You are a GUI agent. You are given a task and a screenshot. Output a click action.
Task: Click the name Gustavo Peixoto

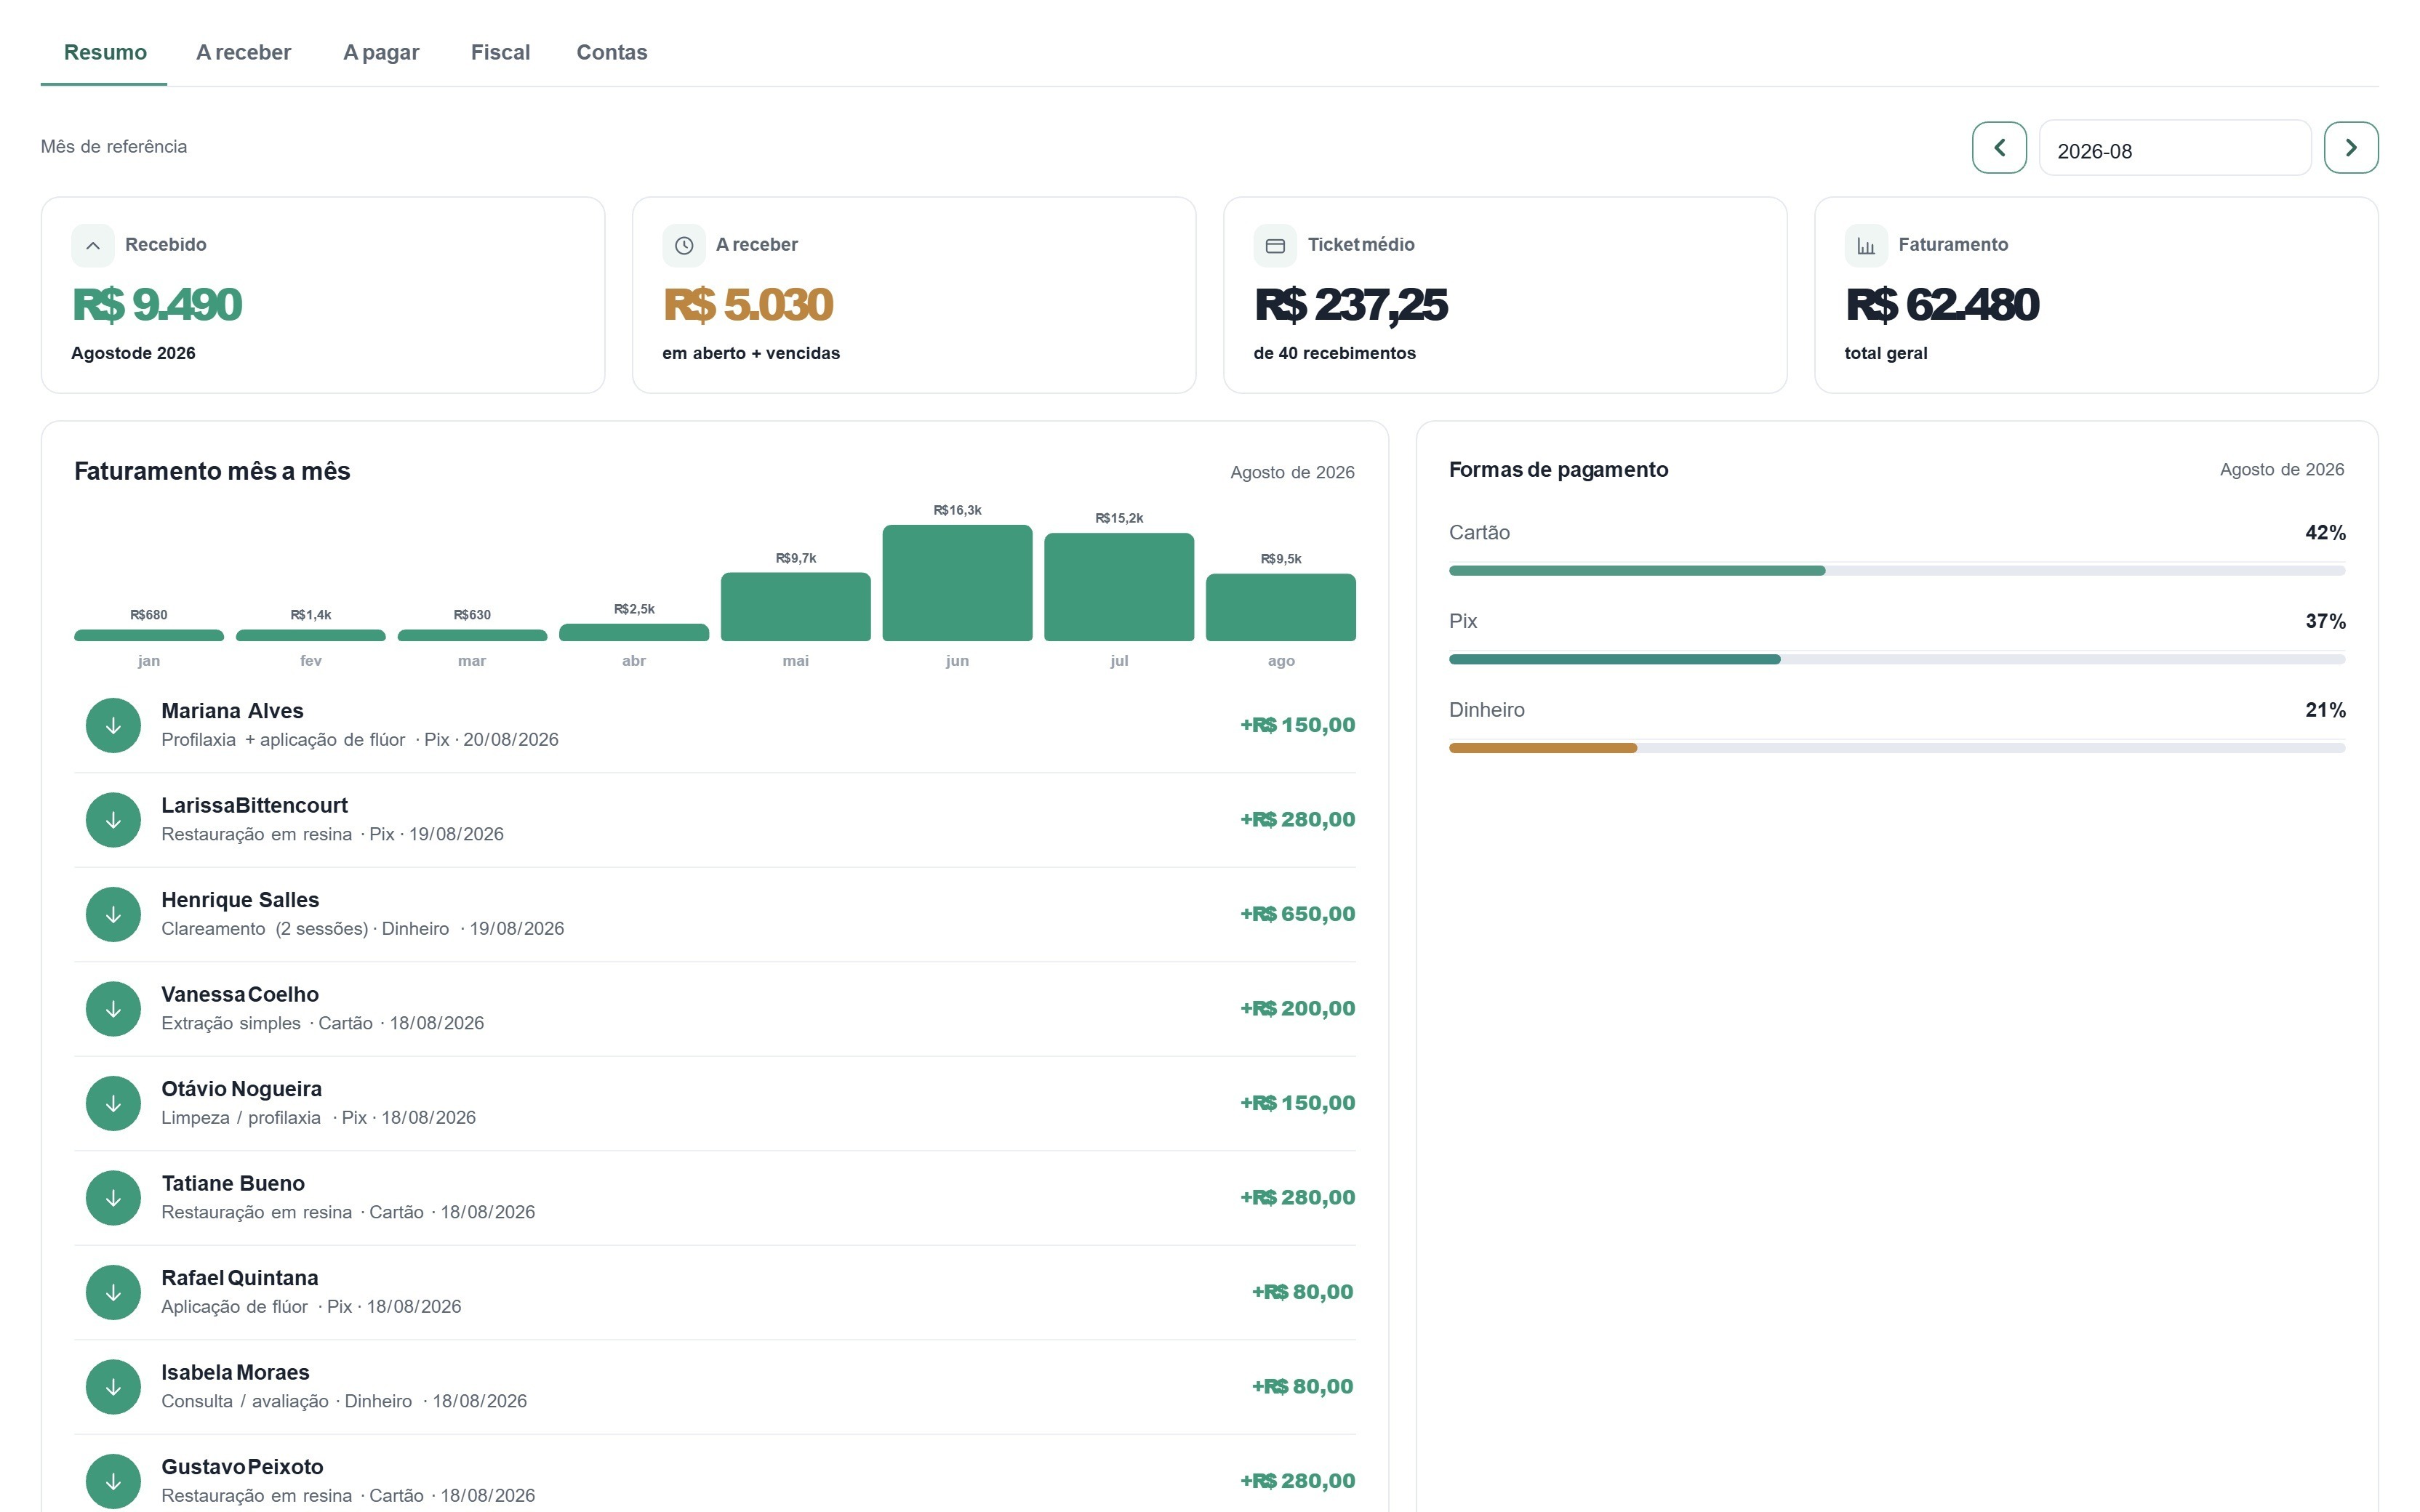242,1467
